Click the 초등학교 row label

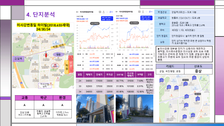click(162, 18)
